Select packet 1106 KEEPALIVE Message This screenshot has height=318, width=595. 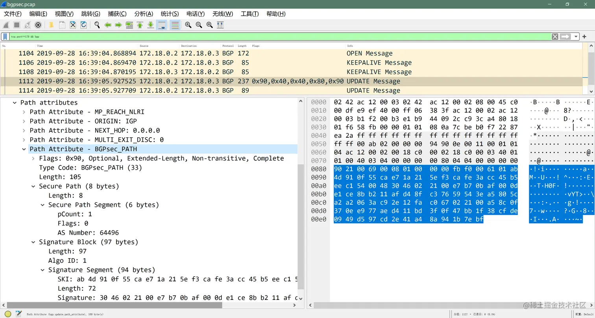tap(291, 63)
